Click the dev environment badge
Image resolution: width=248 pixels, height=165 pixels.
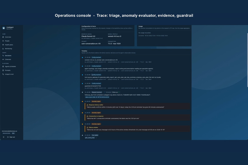(13, 133)
